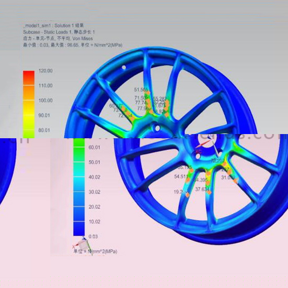Click the 54.511 stress annotation

tap(181, 176)
